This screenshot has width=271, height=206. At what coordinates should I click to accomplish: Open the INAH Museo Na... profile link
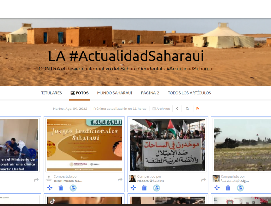click(68, 181)
